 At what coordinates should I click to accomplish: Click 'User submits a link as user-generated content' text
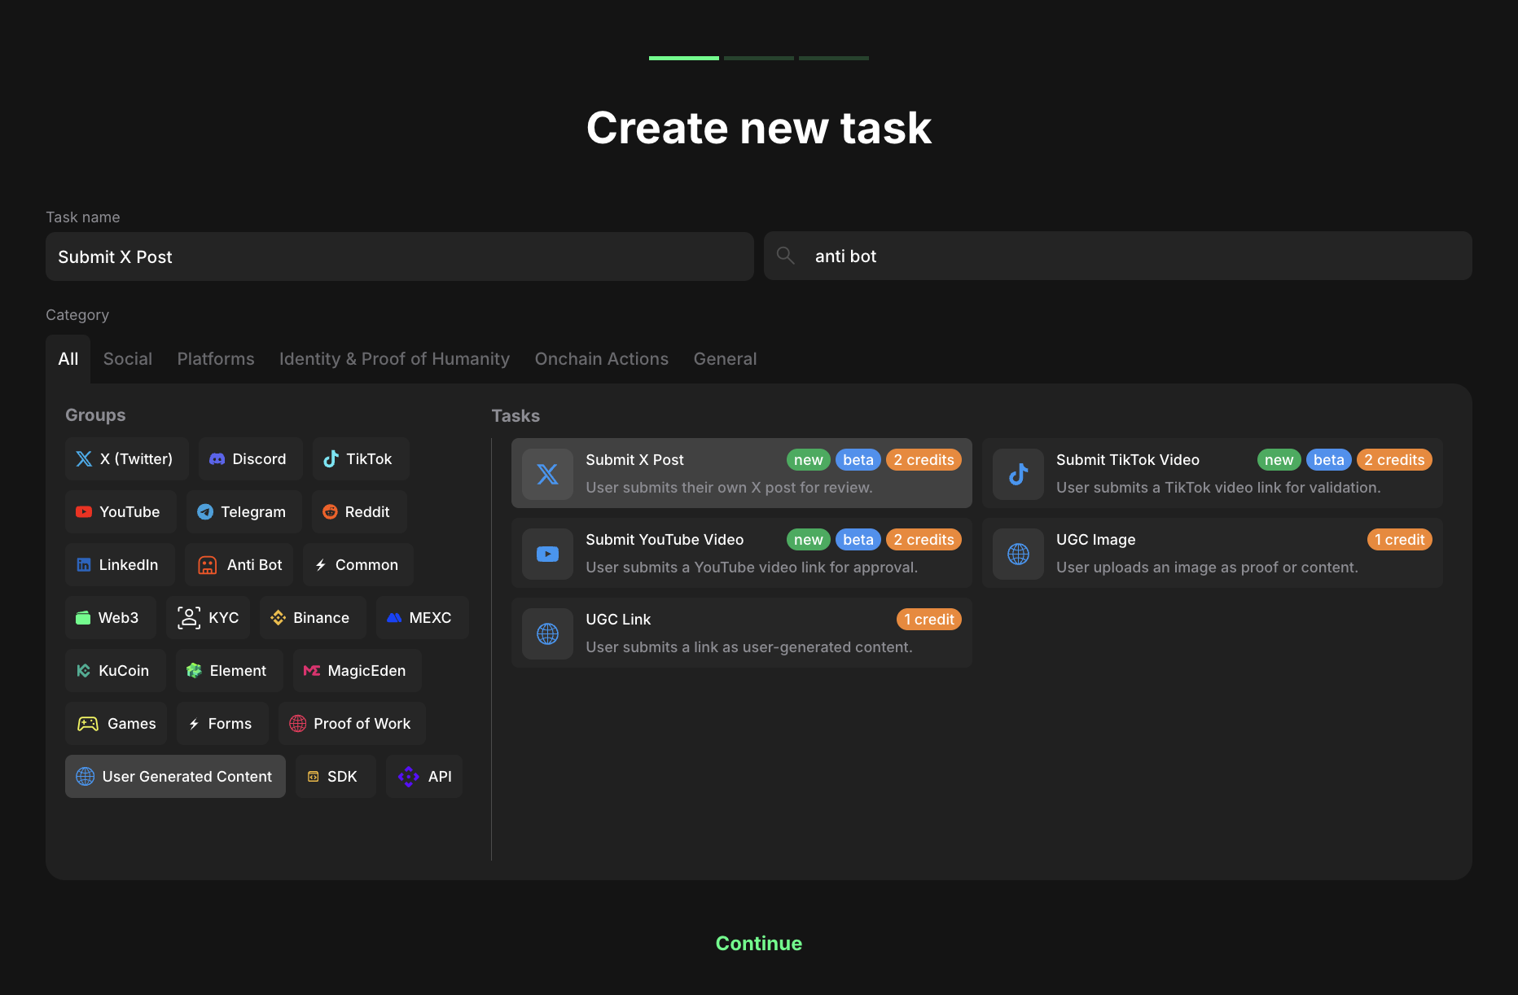point(749,647)
